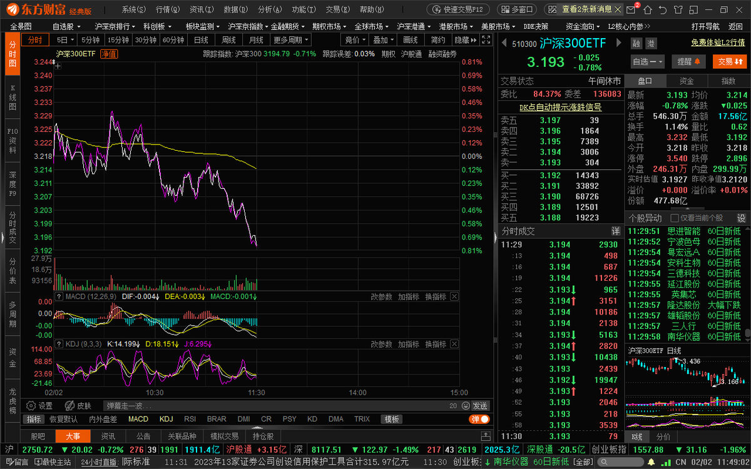Expand 更多周期 dropdown
This screenshot has width=751, height=469.
(x=290, y=39)
